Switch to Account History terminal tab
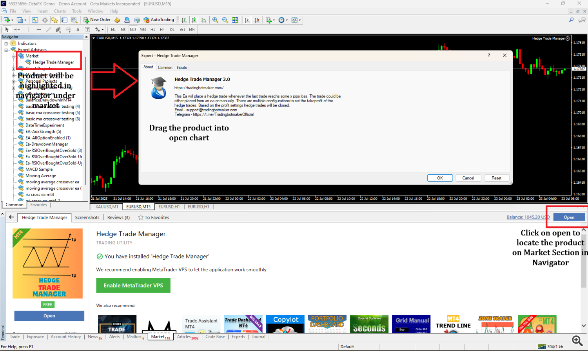This screenshot has width=588, height=351. click(x=66, y=337)
